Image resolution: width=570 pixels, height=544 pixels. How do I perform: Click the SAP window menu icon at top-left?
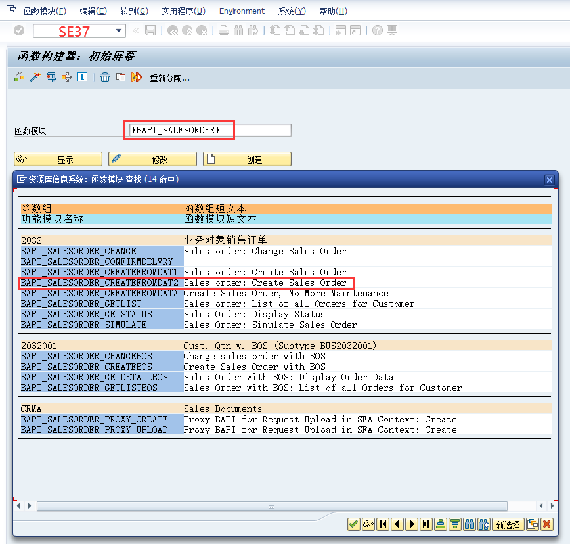point(11,9)
